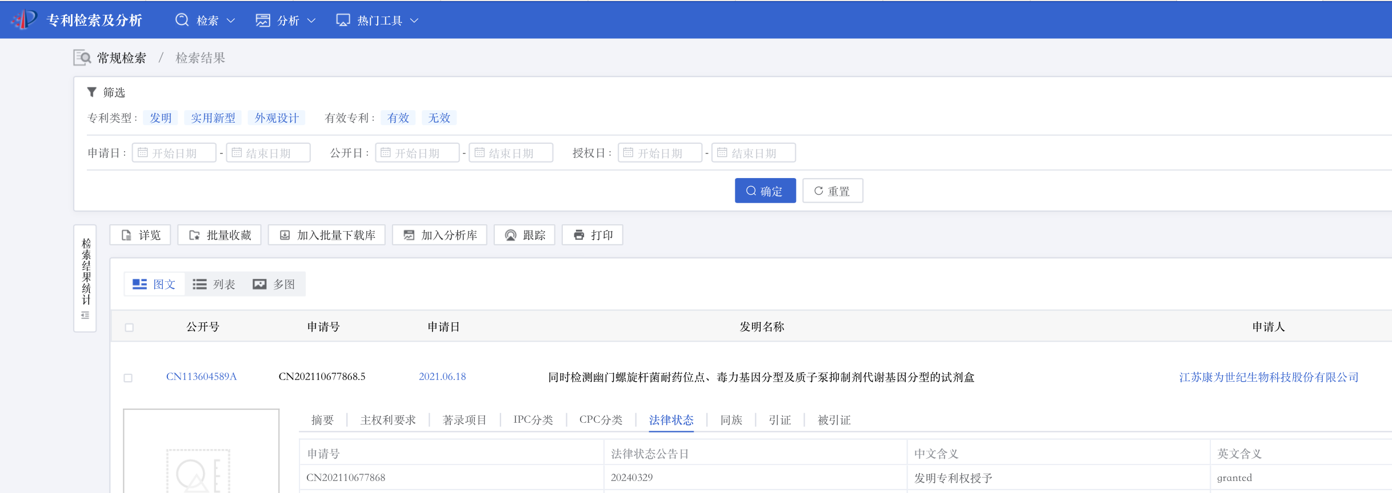The height and width of the screenshot is (493, 1392).
Task: Click the chart icon beside 分析
Action: coord(263,21)
